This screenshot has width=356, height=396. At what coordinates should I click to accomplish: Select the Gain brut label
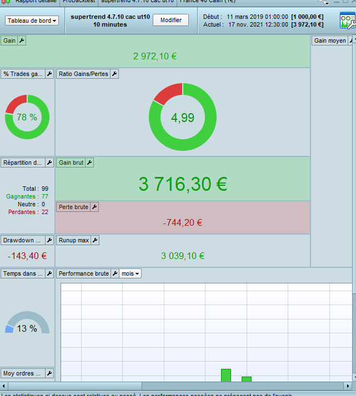click(x=71, y=163)
